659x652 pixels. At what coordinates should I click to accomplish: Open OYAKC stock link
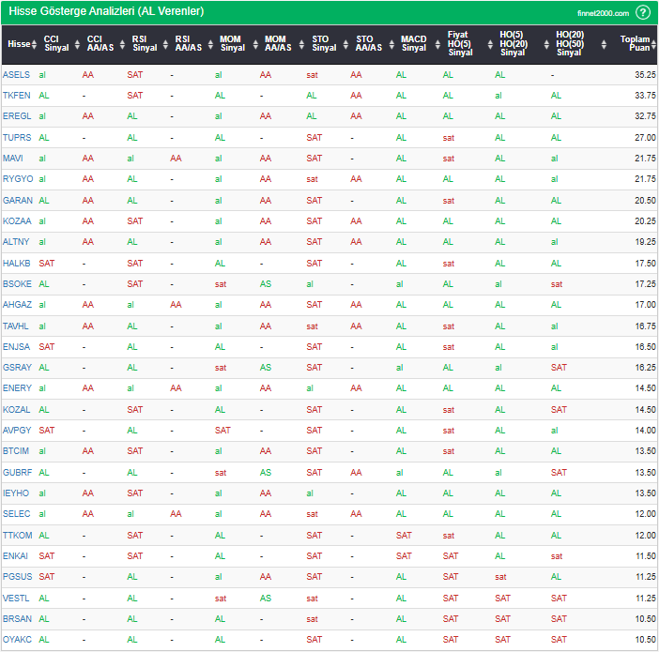17,640
